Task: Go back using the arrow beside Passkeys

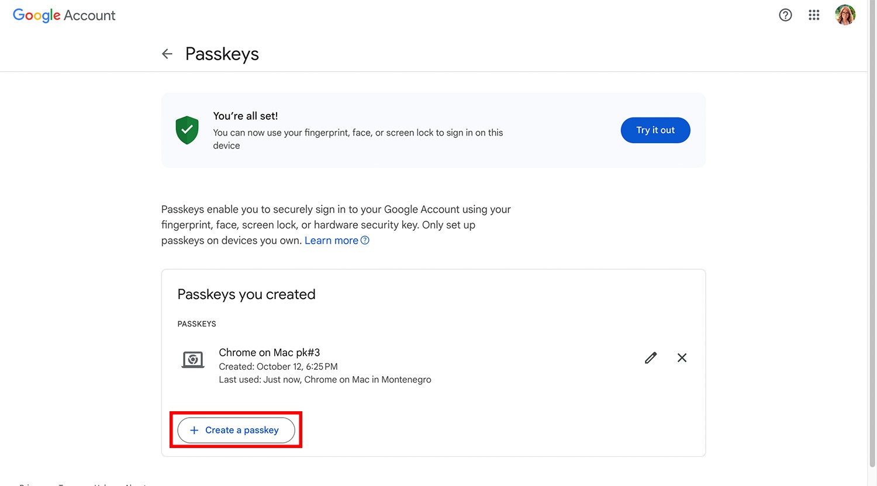Action: tap(167, 54)
